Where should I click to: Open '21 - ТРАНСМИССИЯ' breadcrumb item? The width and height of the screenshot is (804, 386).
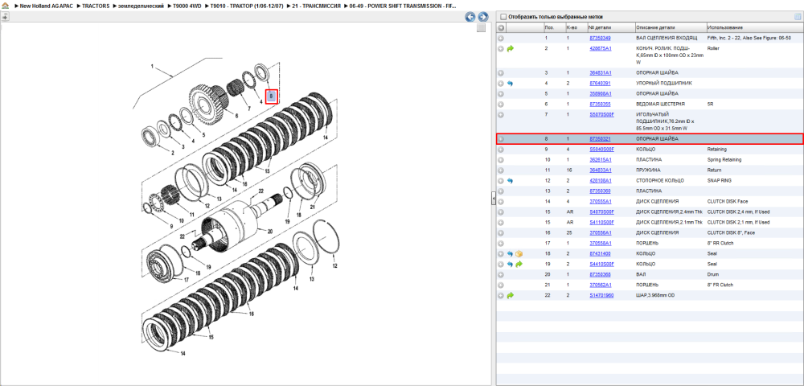click(x=316, y=6)
